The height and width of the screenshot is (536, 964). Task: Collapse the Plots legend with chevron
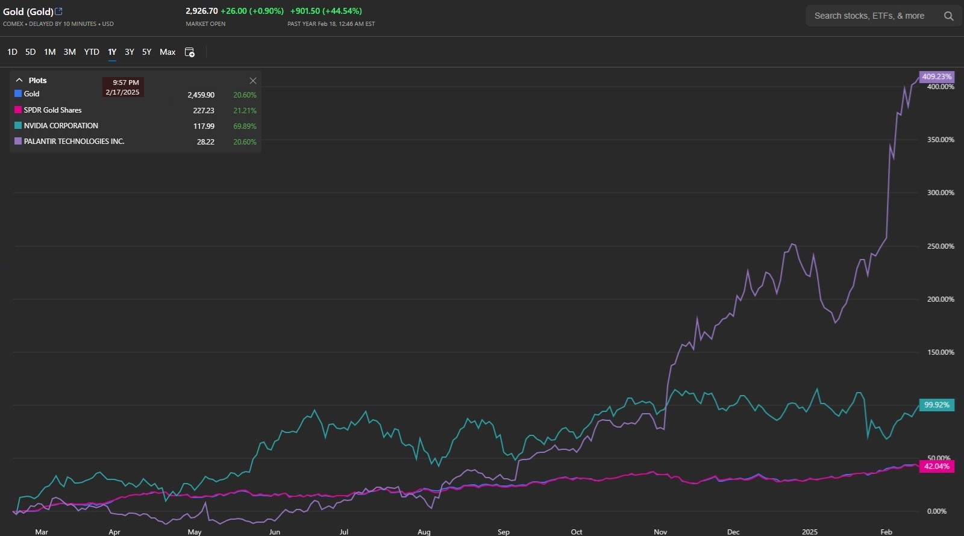[19, 80]
